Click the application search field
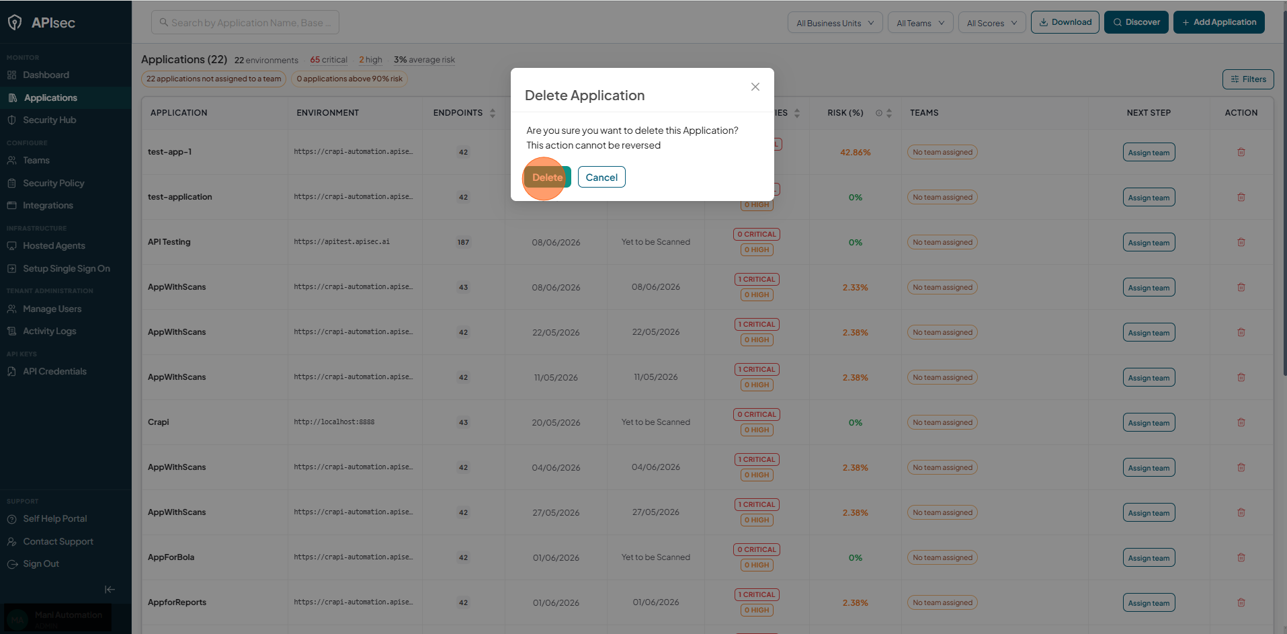 245,23
